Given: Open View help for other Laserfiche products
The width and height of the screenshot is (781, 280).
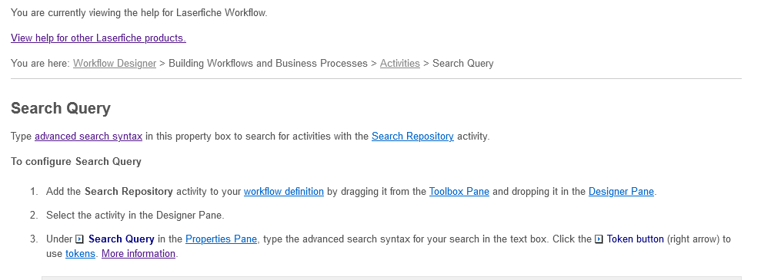Looking at the screenshot, I should point(98,38).
